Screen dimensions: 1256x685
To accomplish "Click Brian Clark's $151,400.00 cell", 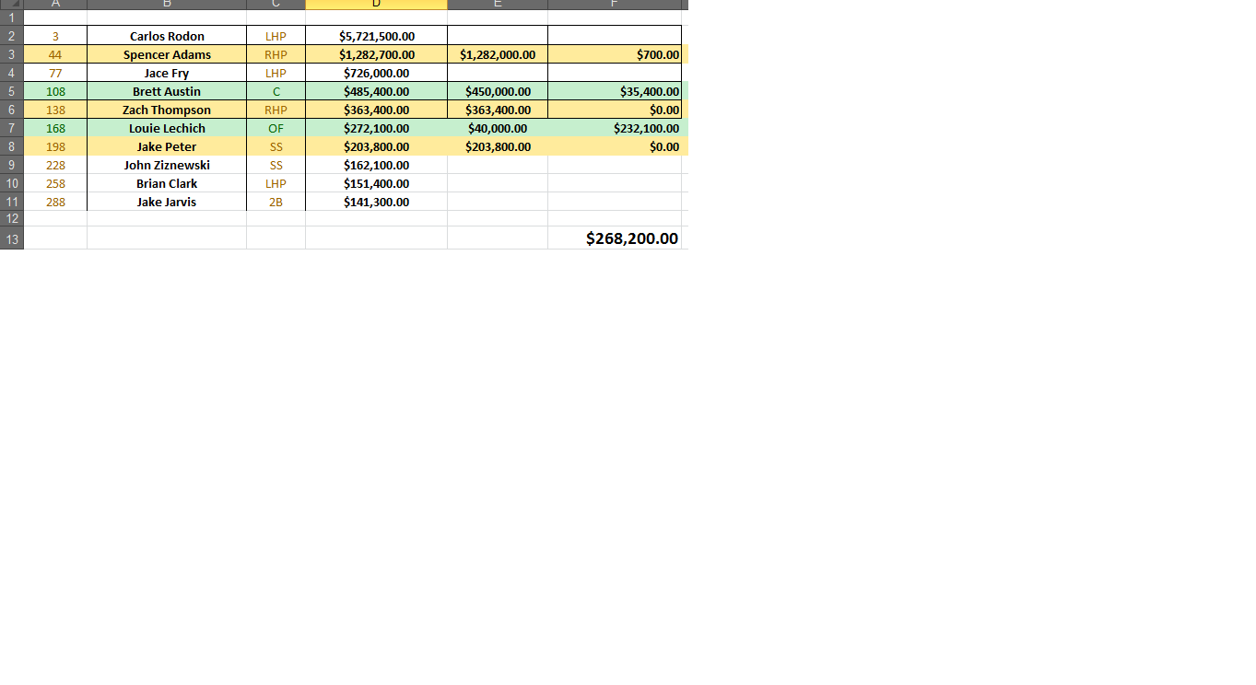I will click(x=376, y=183).
